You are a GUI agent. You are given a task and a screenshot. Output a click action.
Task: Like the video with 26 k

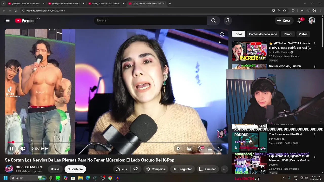(121, 169)
